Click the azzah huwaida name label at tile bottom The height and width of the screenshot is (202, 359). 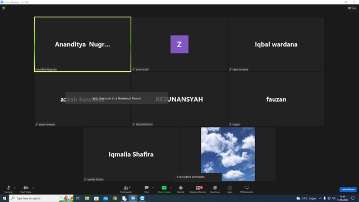(x=47, y=125)
